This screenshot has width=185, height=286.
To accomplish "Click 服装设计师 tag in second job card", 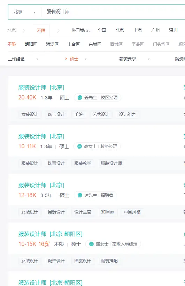I will pos(111,163).
